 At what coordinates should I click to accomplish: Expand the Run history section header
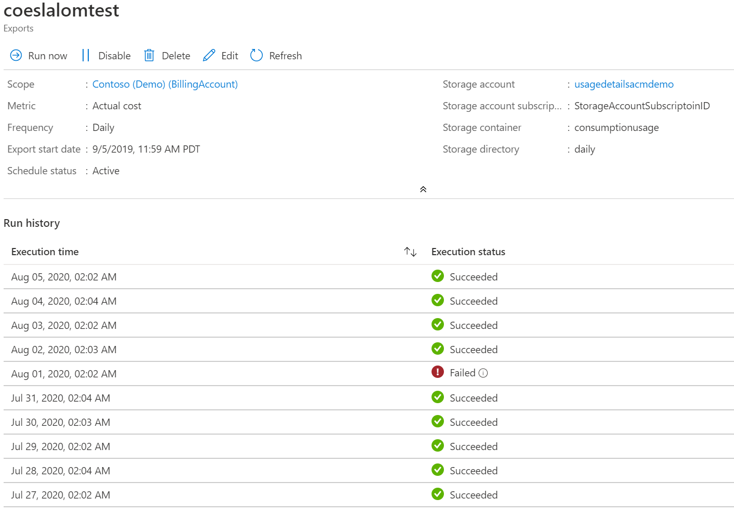[x=32, y=223]
